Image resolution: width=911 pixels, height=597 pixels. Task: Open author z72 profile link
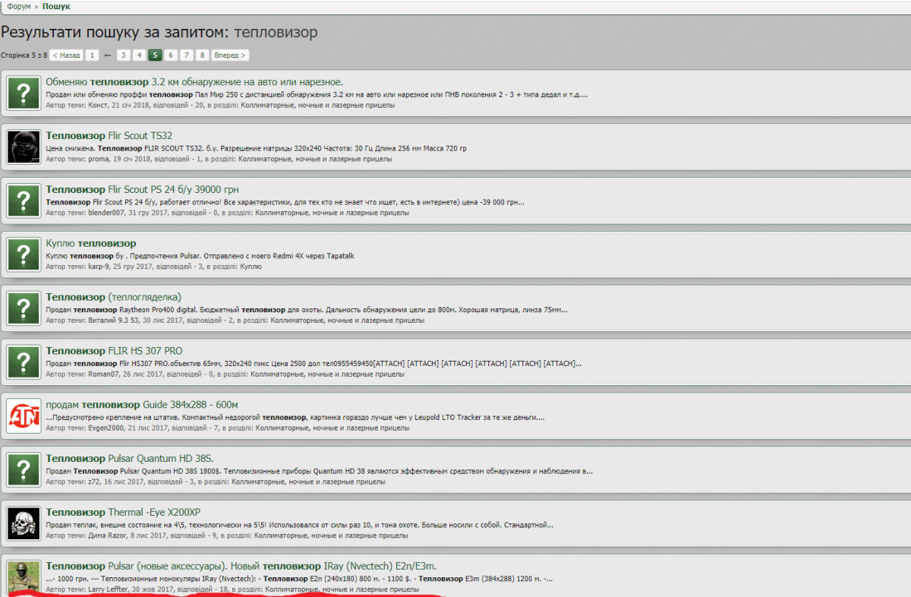pos(94,482)
